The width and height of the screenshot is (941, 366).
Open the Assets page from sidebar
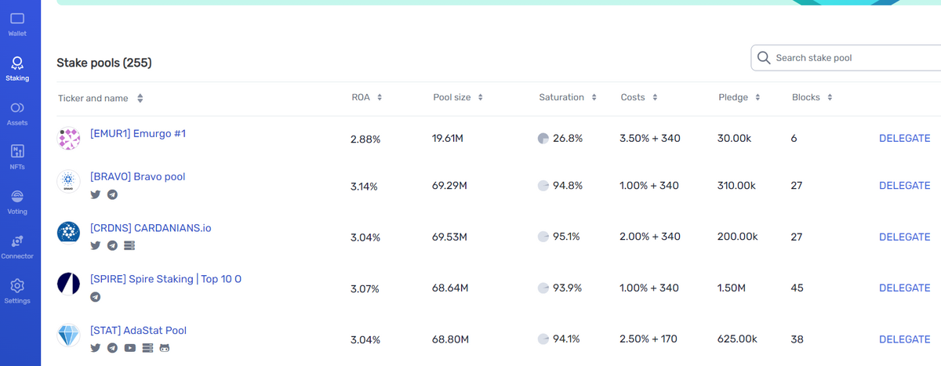17,114
